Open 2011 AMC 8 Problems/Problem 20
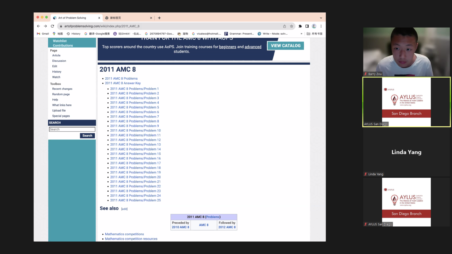Image resolution: width=452 pixels, height=254 pixels. (135, 177)
